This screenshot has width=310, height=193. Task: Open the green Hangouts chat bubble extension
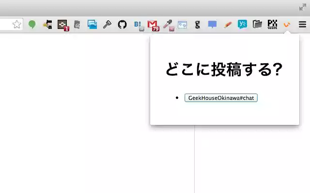pyautogui.click(x=32, y=25)
